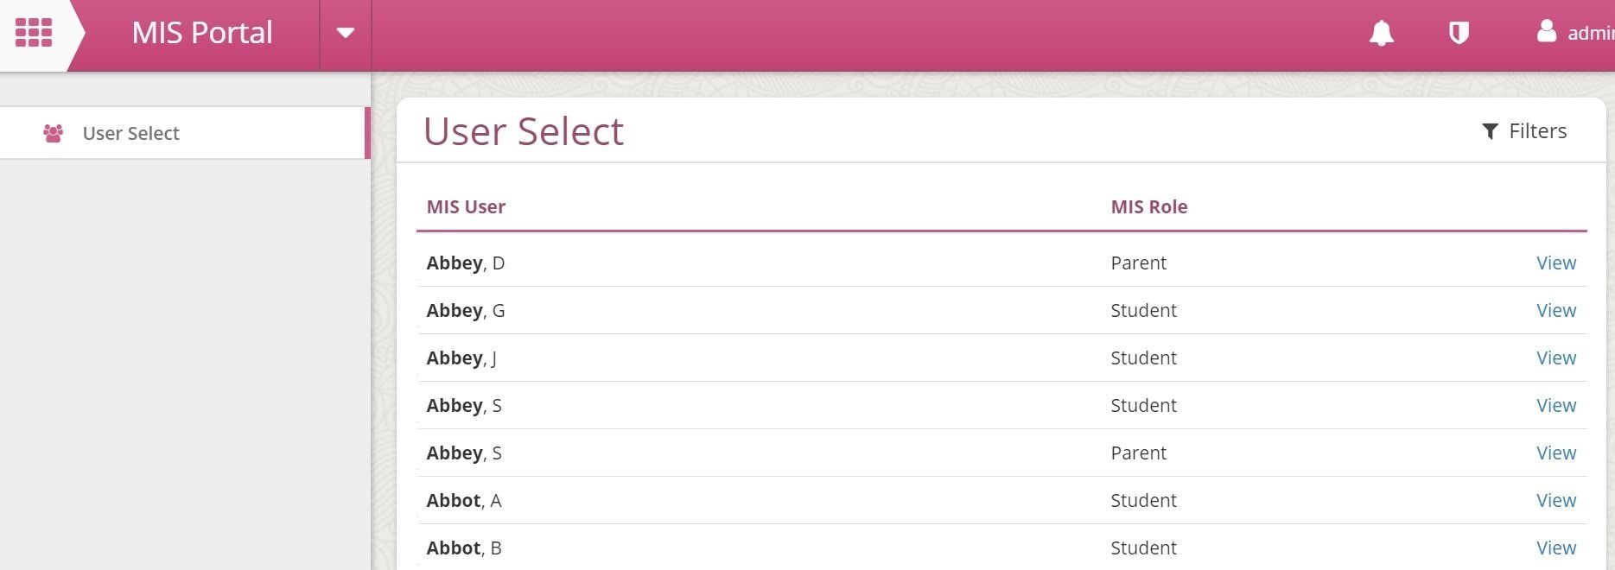1615x570 pixels.
Task: Open the apps grid launcher icon
Action: tap(34, 33)
